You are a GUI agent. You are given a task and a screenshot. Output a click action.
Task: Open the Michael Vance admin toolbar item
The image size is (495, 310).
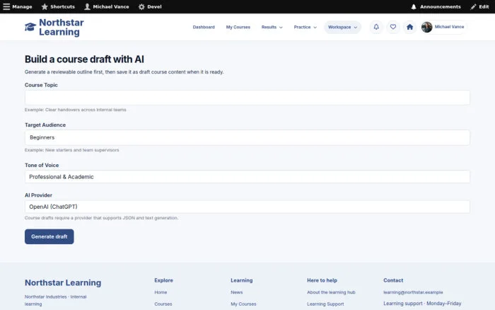pyautogui.click(x=107, y=6)
